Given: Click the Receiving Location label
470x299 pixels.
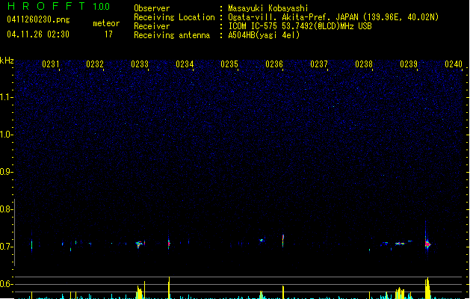Looking at the screenshot, I should (174, 17).
